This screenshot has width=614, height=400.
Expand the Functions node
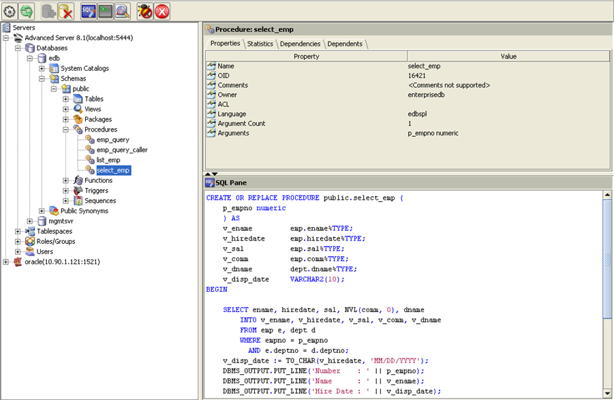(66, 181)
